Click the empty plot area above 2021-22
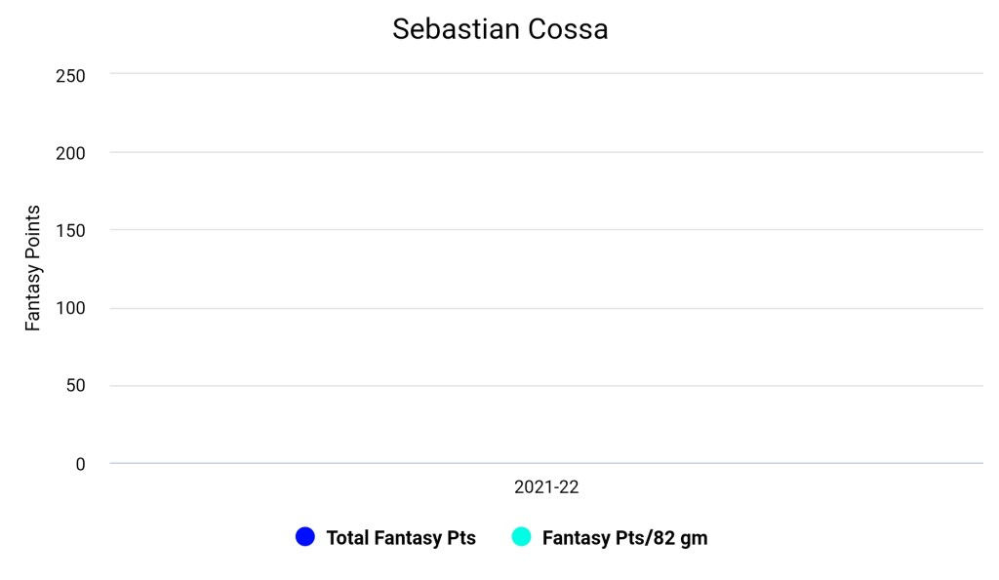This screenshot has height=580, width=999. [x=546, y=268]
